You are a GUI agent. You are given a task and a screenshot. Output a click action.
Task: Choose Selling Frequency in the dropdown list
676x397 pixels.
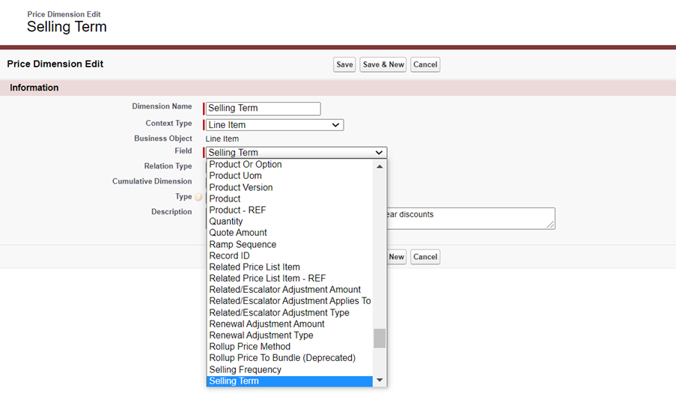coord(246,369)
